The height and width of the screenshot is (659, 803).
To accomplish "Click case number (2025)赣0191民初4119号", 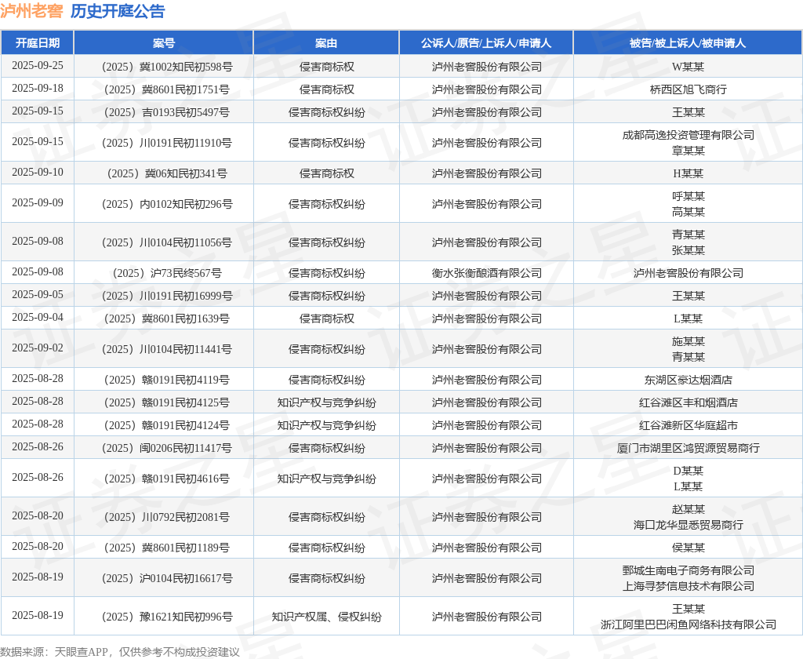I will pyautogui.click(x=167, y=380).
